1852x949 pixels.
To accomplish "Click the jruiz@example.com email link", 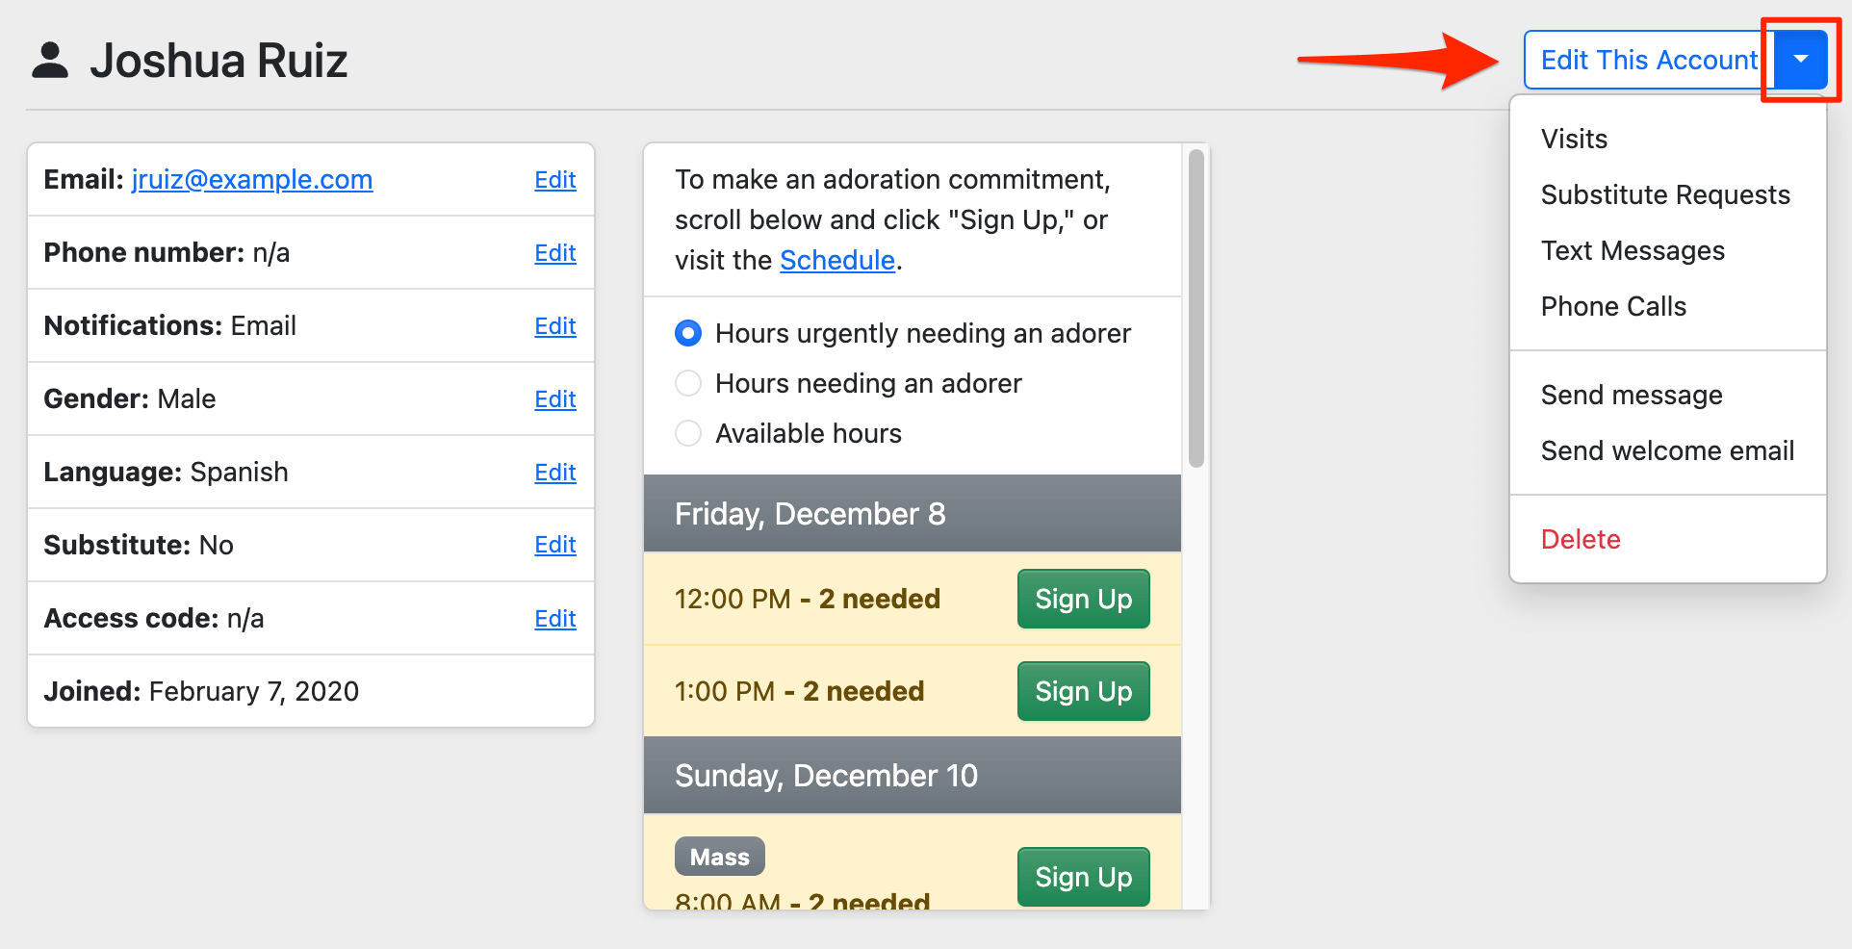I will pos(252,179).
